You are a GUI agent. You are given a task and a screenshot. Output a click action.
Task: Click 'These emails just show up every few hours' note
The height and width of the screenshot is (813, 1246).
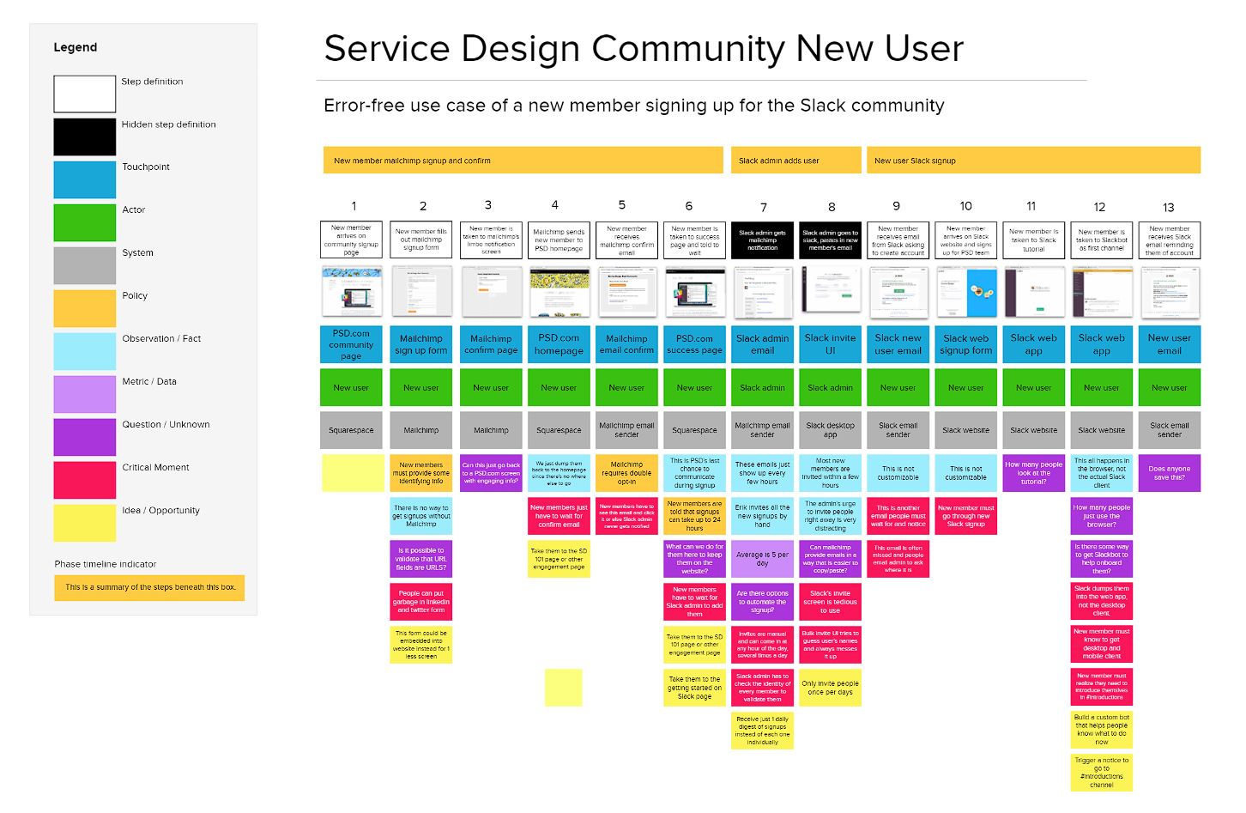[763, 473]
